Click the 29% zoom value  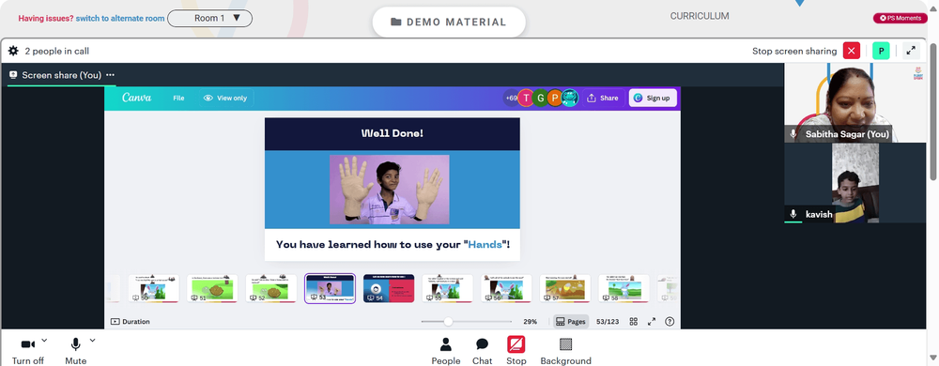coord(530,322)
